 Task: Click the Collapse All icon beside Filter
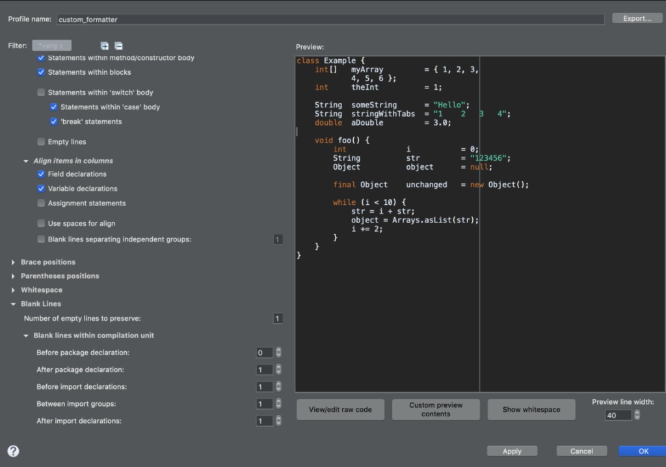pyautogui.click(x=118, y=46)
